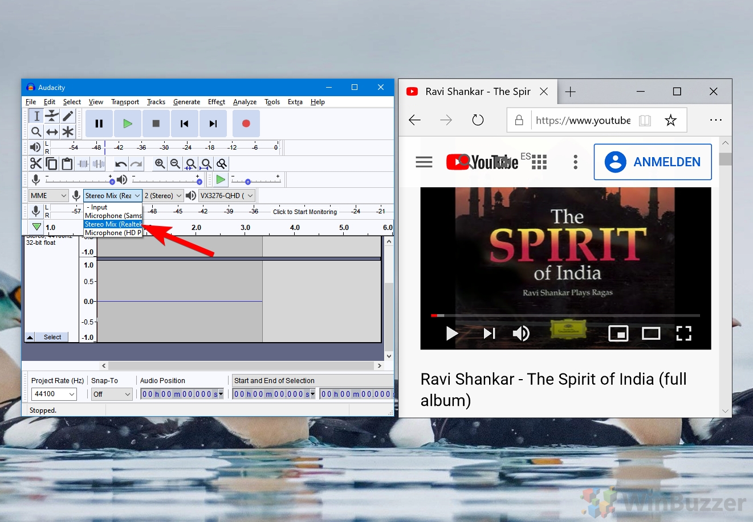Click the YouTube video progress bar
This screenshot has height=522, width=753.
pos(564,315)
